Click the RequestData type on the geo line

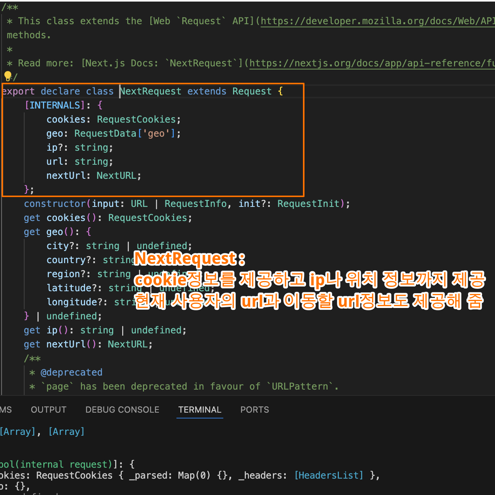(105, 134)
